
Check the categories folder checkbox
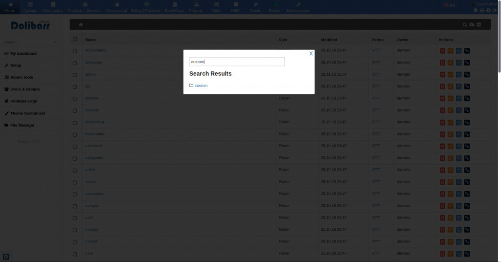pyautogui.click(x=75, y=158)
